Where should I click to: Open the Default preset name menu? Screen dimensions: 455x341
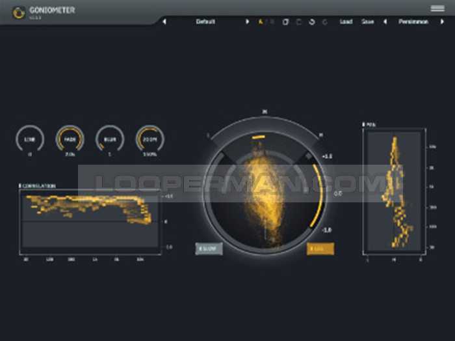click(x=205, y=21)
